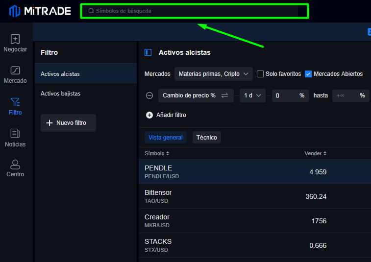Open the Noticias news icon

click(x=15, y=133)
